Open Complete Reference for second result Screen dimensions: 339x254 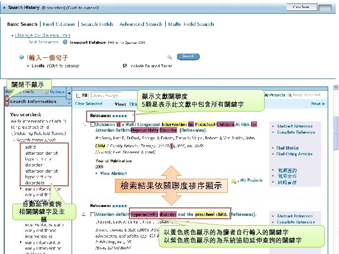(296, 222)
